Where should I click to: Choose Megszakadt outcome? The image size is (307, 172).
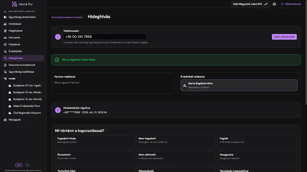pos(176,170)
